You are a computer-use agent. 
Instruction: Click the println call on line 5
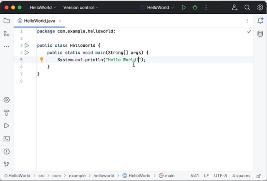(x=94, y=60)
